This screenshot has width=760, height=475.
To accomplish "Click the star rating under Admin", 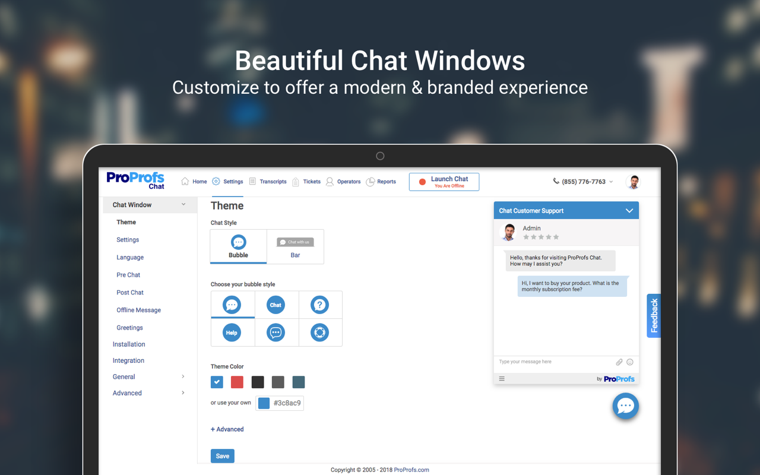I will pos(541,237).
